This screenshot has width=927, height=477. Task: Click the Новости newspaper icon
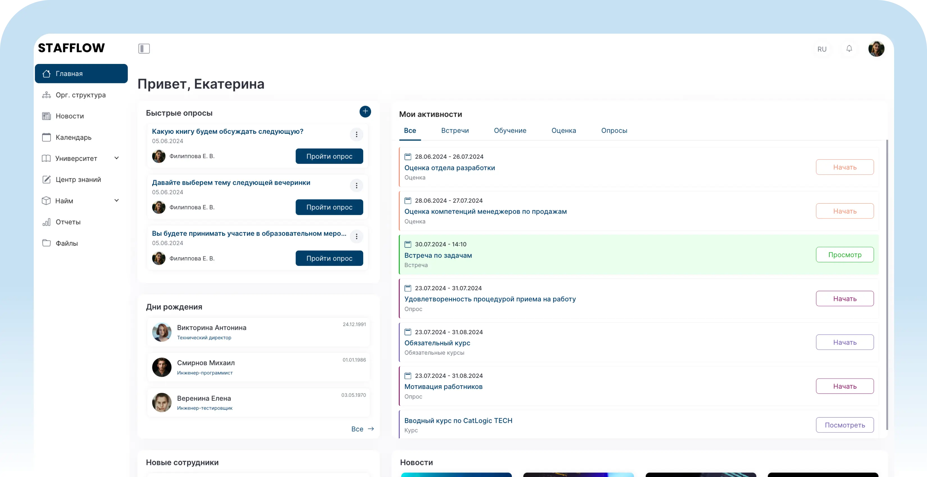46,116
